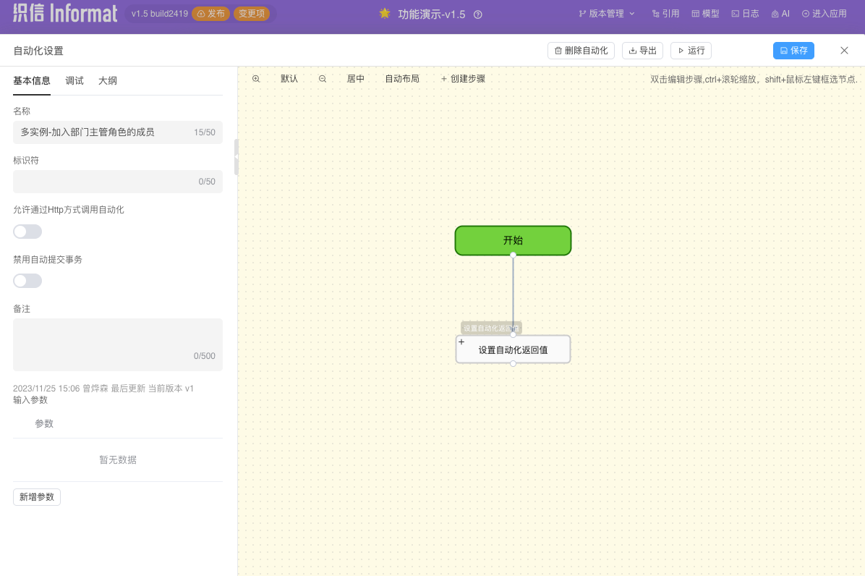
Task: Click the plus icon on return value node
Action: click(461, 342)
